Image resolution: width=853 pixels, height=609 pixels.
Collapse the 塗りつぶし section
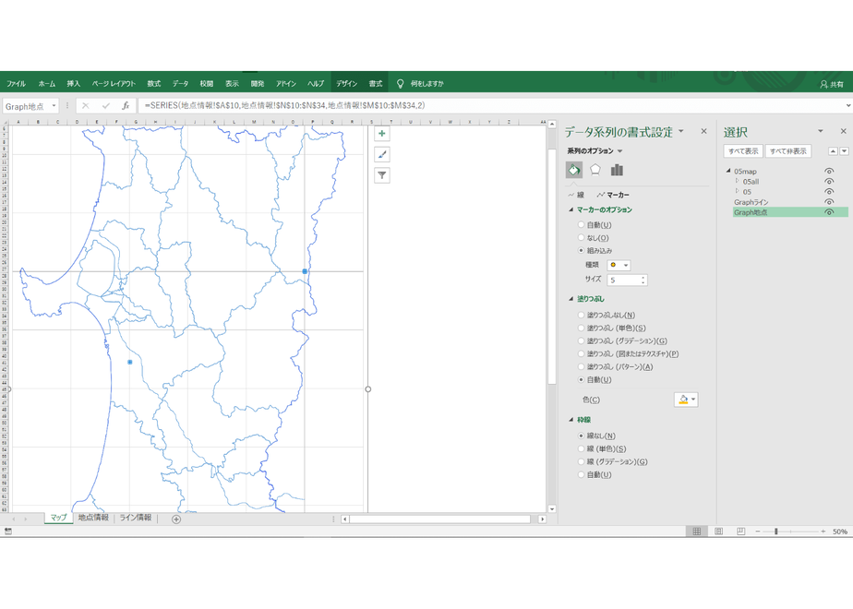[571, 299]
